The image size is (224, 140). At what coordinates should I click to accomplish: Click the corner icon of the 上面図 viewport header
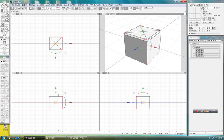pyautogui.click(x=97, y=14)
